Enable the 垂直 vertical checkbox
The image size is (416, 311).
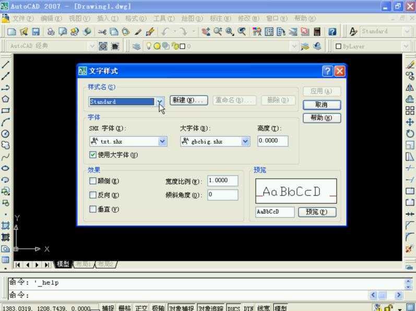coord(92,209)
